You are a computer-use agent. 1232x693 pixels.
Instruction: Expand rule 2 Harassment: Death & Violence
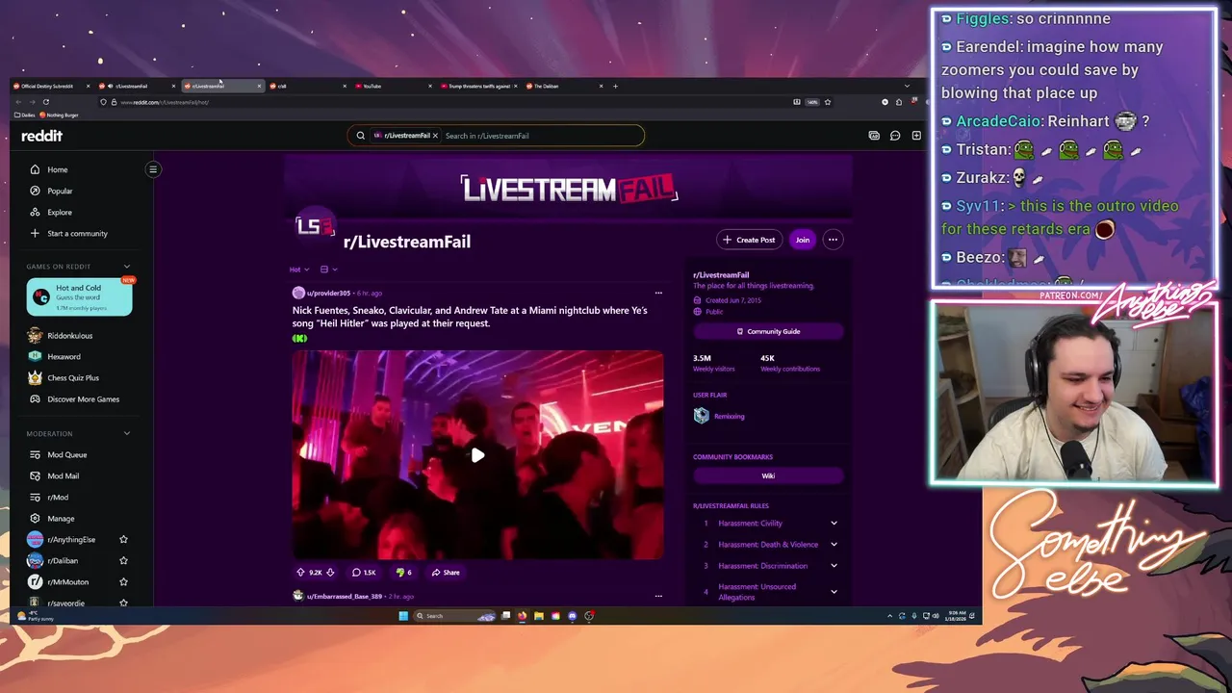point(834,545)
